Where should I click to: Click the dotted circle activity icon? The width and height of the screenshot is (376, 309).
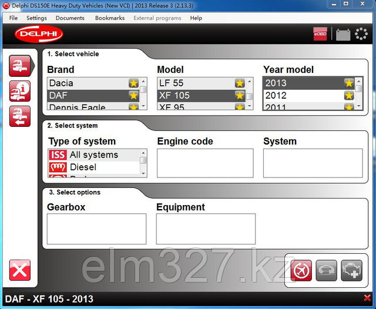pyautogui.click(x=361, y=34)
